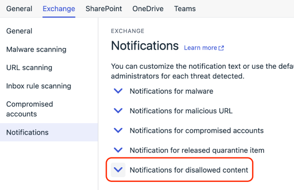The image size is (294, 190).
Task: Switch to the General top tab
Action: click(x=19, y=9)
